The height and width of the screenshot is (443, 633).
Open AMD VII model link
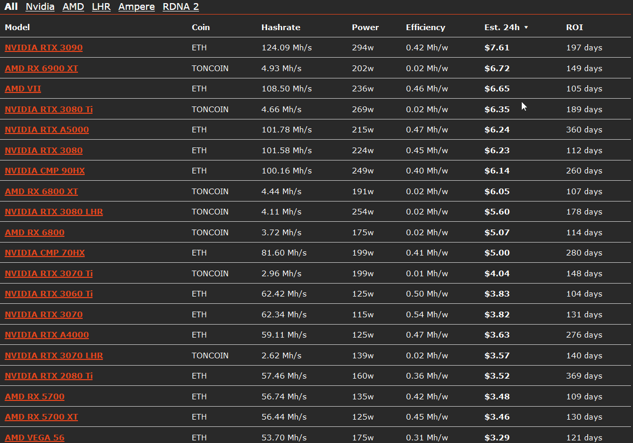point(23,88)
